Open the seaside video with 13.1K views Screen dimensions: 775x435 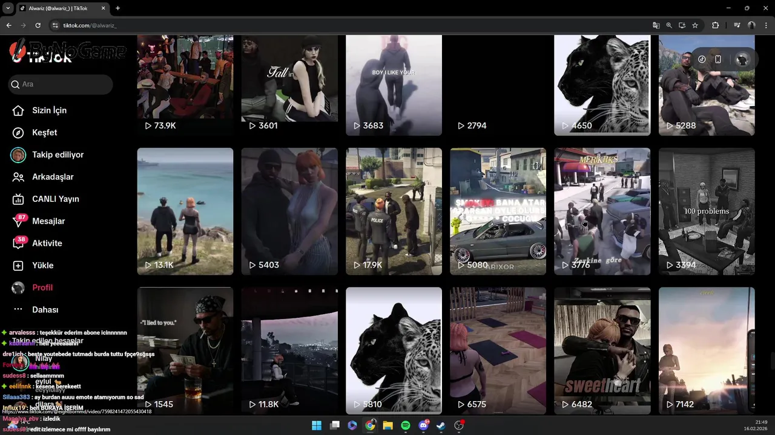pos(185,211)
